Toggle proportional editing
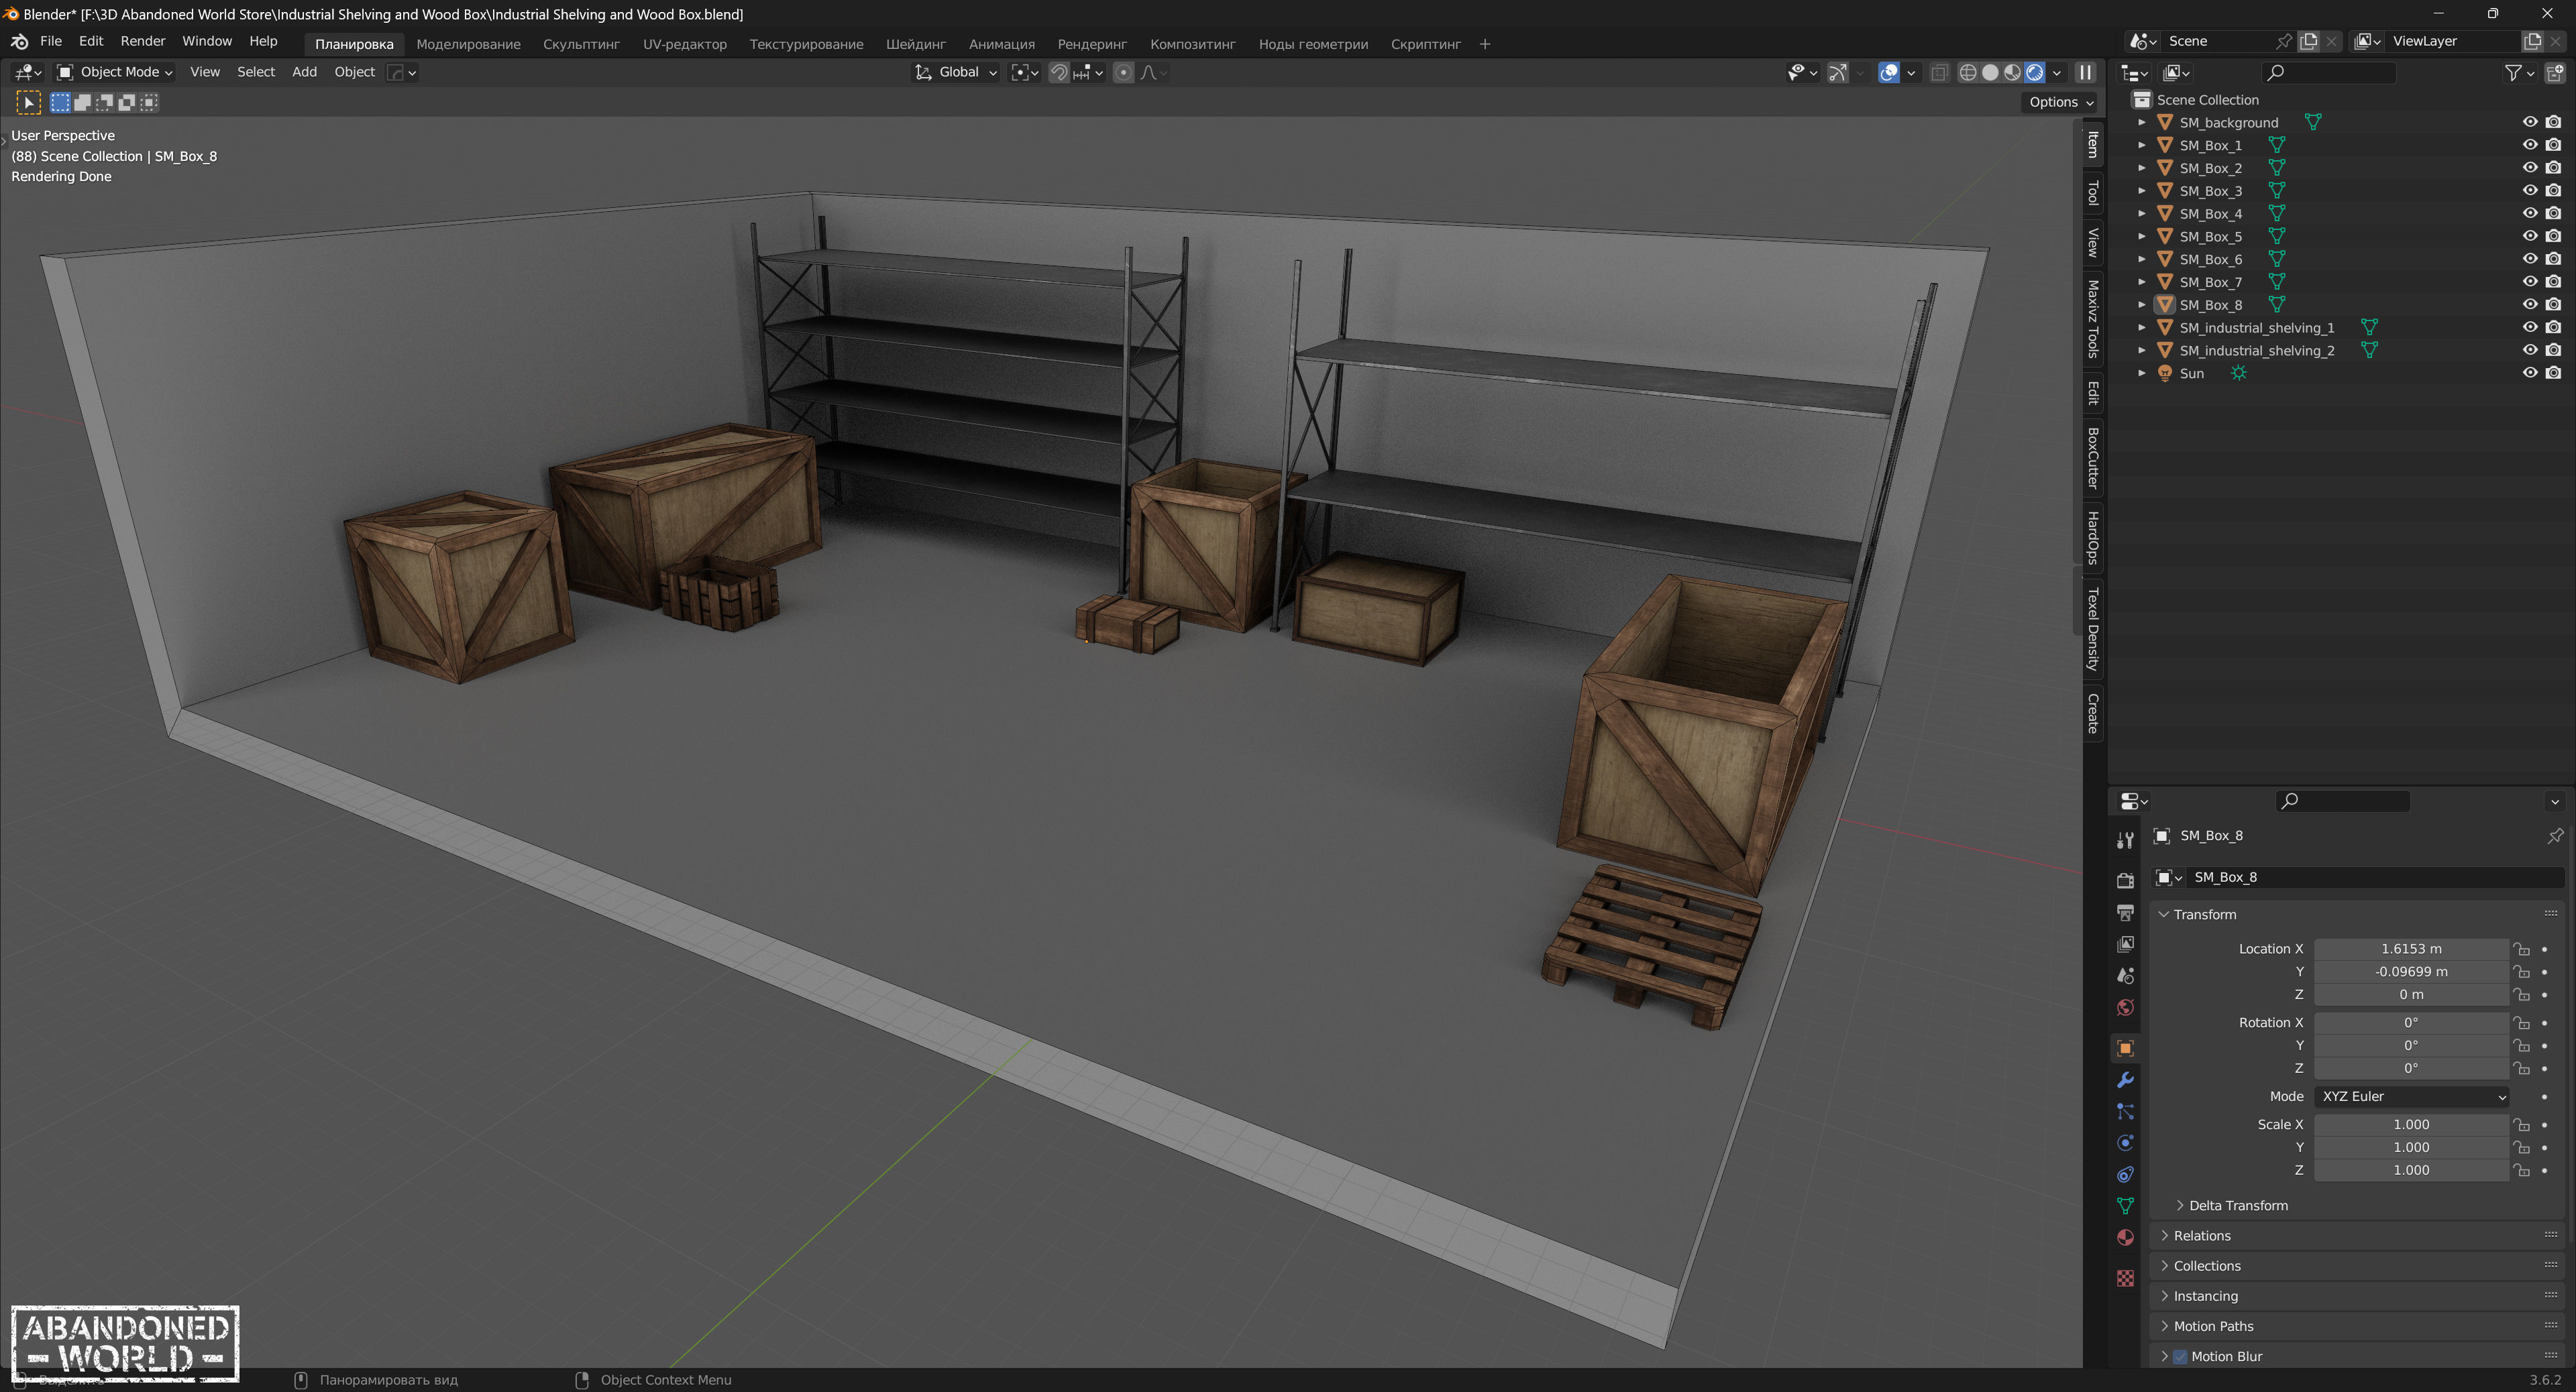Viewport: 2576px width, 1392px height. (1123, 72)
